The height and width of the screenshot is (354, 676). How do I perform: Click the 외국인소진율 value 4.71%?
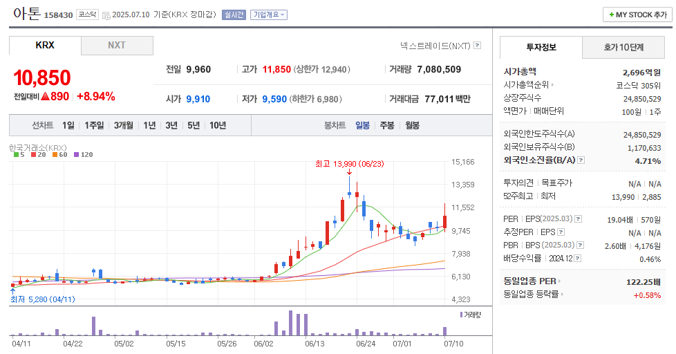(648, 161)
